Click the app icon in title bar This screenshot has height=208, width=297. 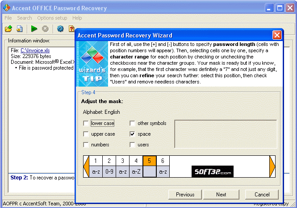point(7,8)
